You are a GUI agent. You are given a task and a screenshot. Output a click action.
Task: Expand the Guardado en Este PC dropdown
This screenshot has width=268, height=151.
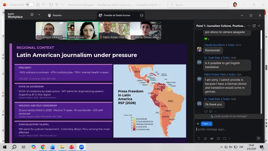tap(160, 5)
